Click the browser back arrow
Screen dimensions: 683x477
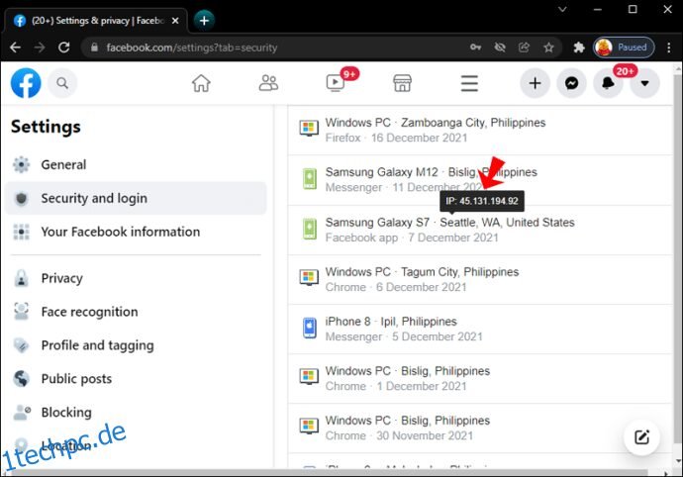(x=15, y=48)
